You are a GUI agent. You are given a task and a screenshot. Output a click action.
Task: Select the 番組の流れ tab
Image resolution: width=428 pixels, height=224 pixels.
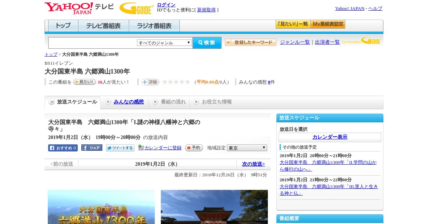169,102
